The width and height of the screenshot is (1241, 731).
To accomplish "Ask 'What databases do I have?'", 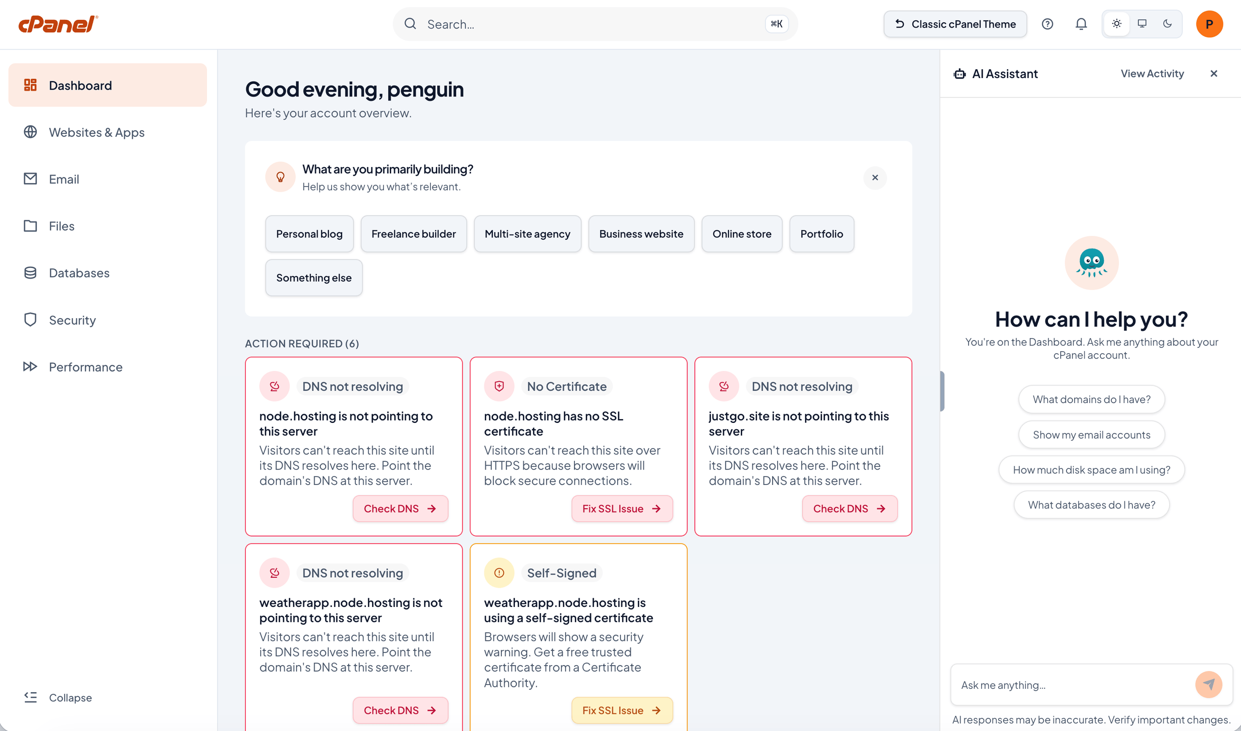I will (x=1091, y=504).
